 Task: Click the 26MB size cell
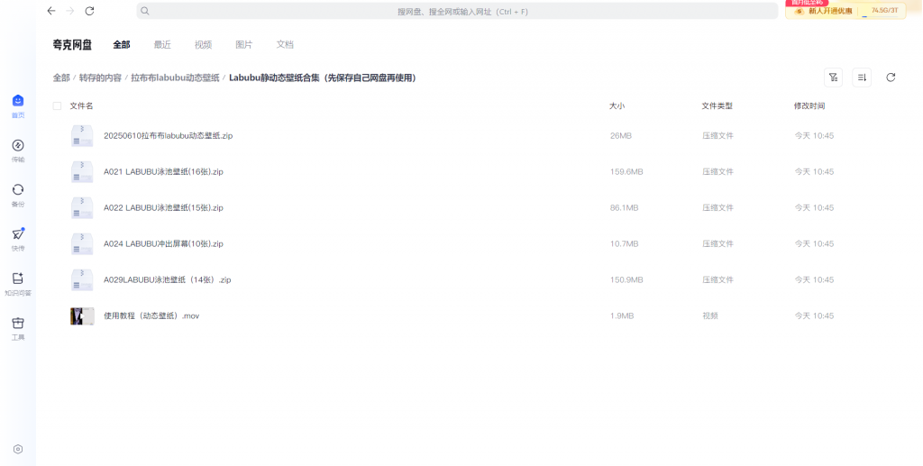click(620, 136)
